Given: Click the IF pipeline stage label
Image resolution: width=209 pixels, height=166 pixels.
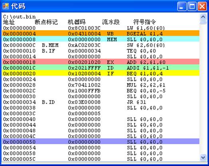Looking at the screenshot, I should click(110, 73).
